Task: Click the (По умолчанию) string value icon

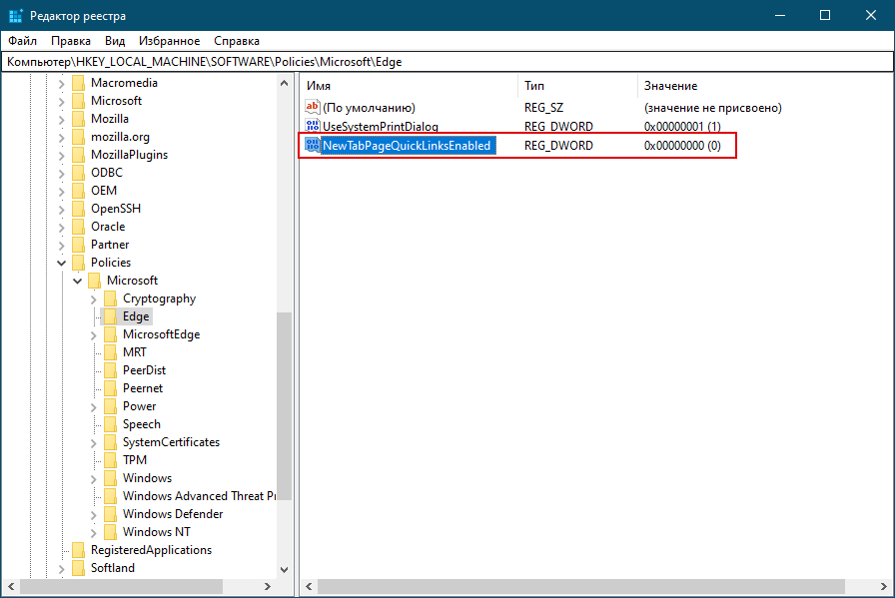Action: 313,107
